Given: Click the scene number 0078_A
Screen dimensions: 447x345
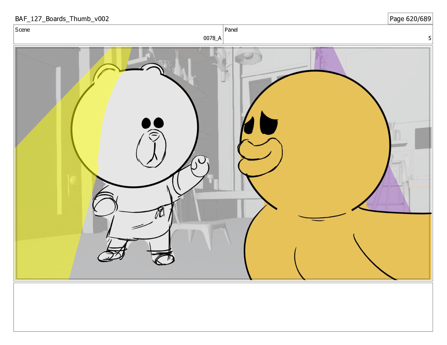Looking at the screenshot, I should pos(212,38).
